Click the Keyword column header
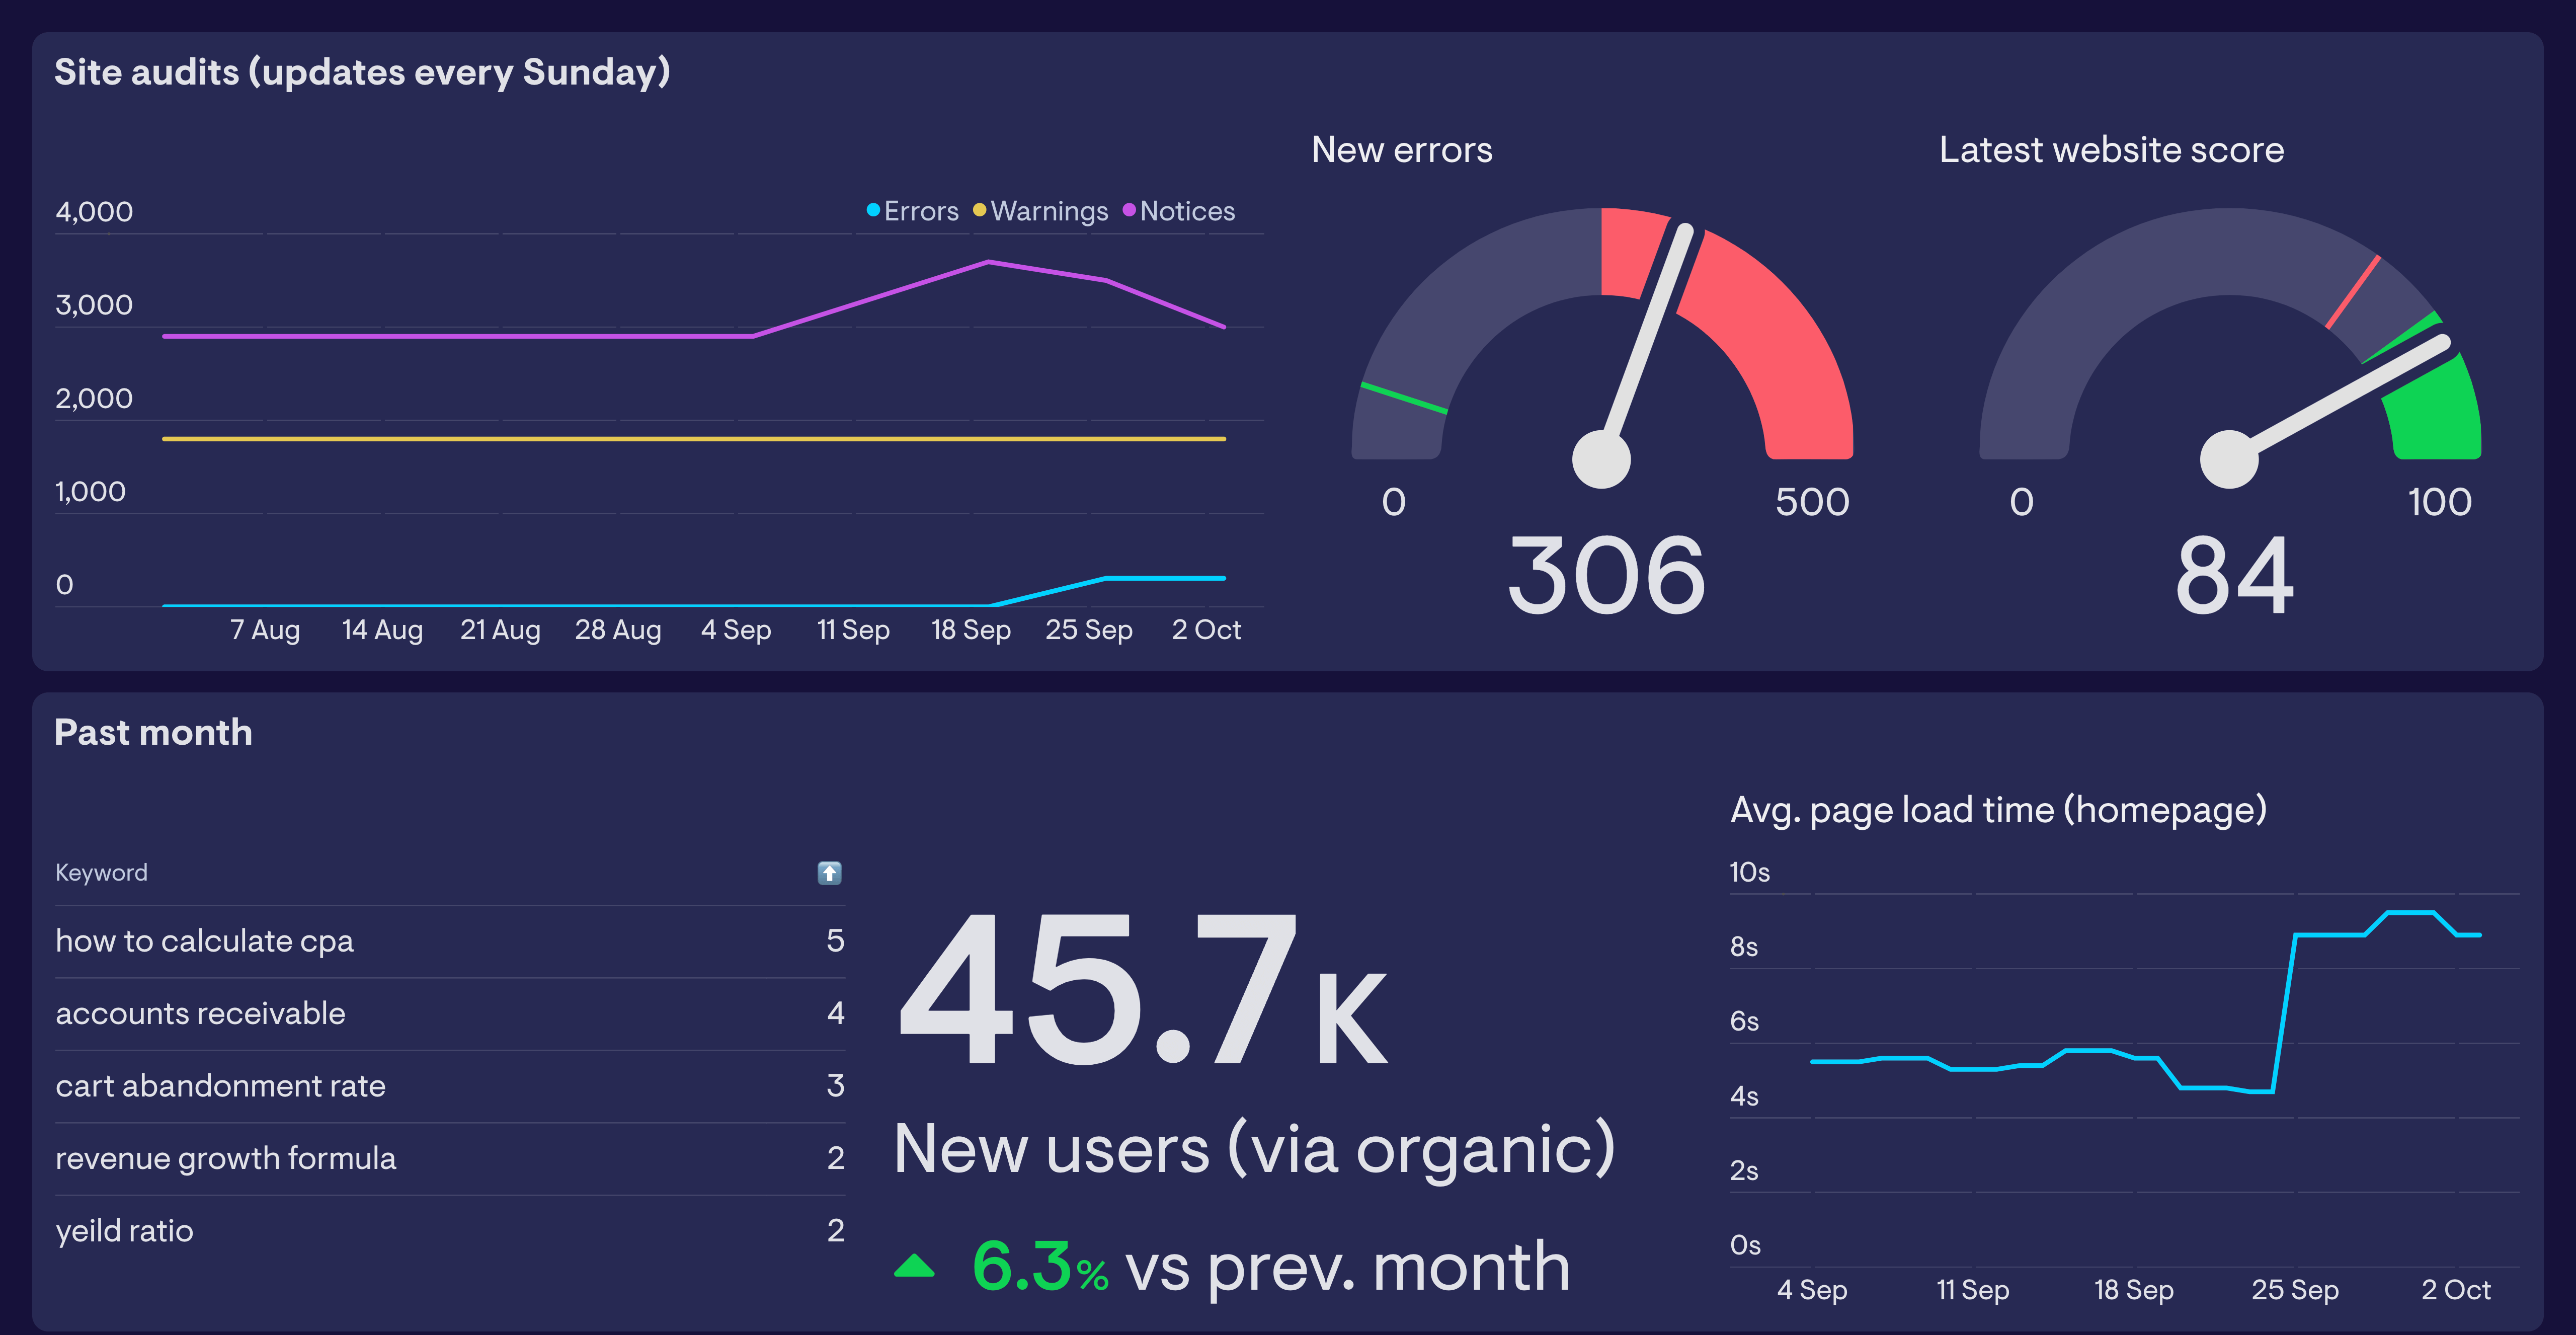 click(101, 873)
